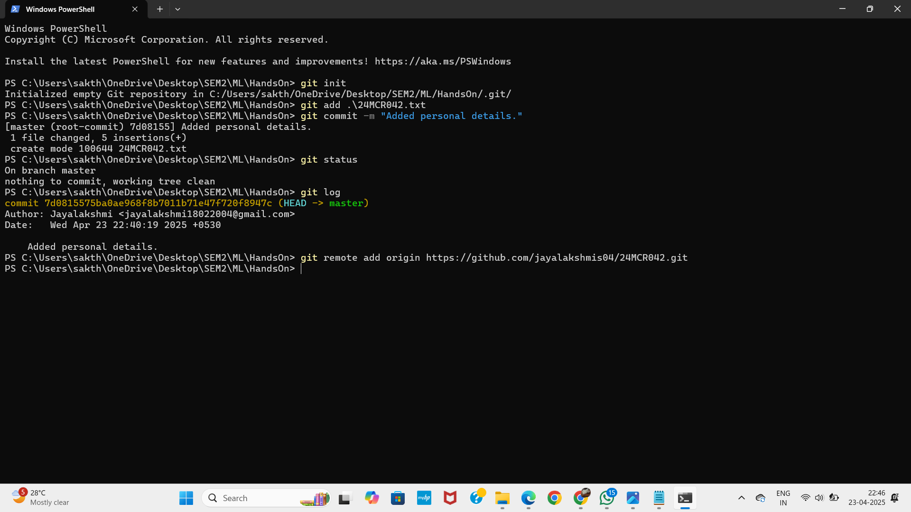Minimize the Windows Terminal window
911x512 pixels.
842,9
